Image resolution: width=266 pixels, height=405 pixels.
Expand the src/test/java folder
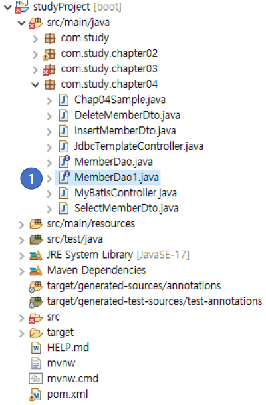tap(22, 240)
